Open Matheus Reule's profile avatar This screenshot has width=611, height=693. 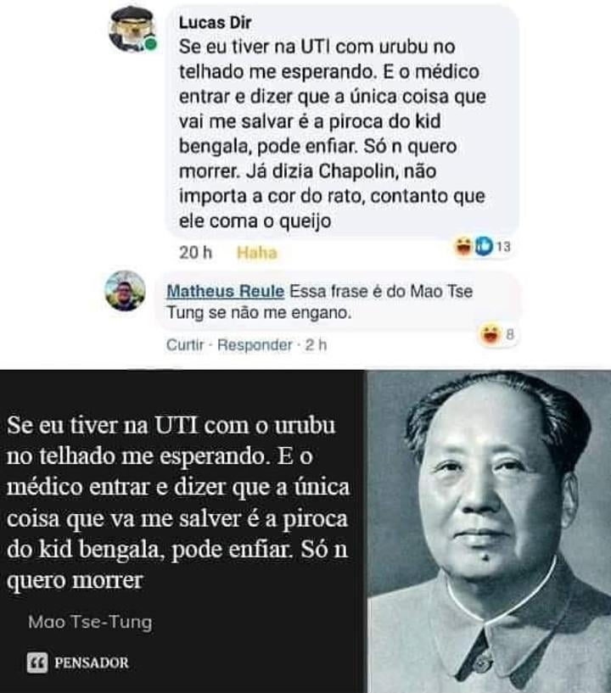click(125, 291)
